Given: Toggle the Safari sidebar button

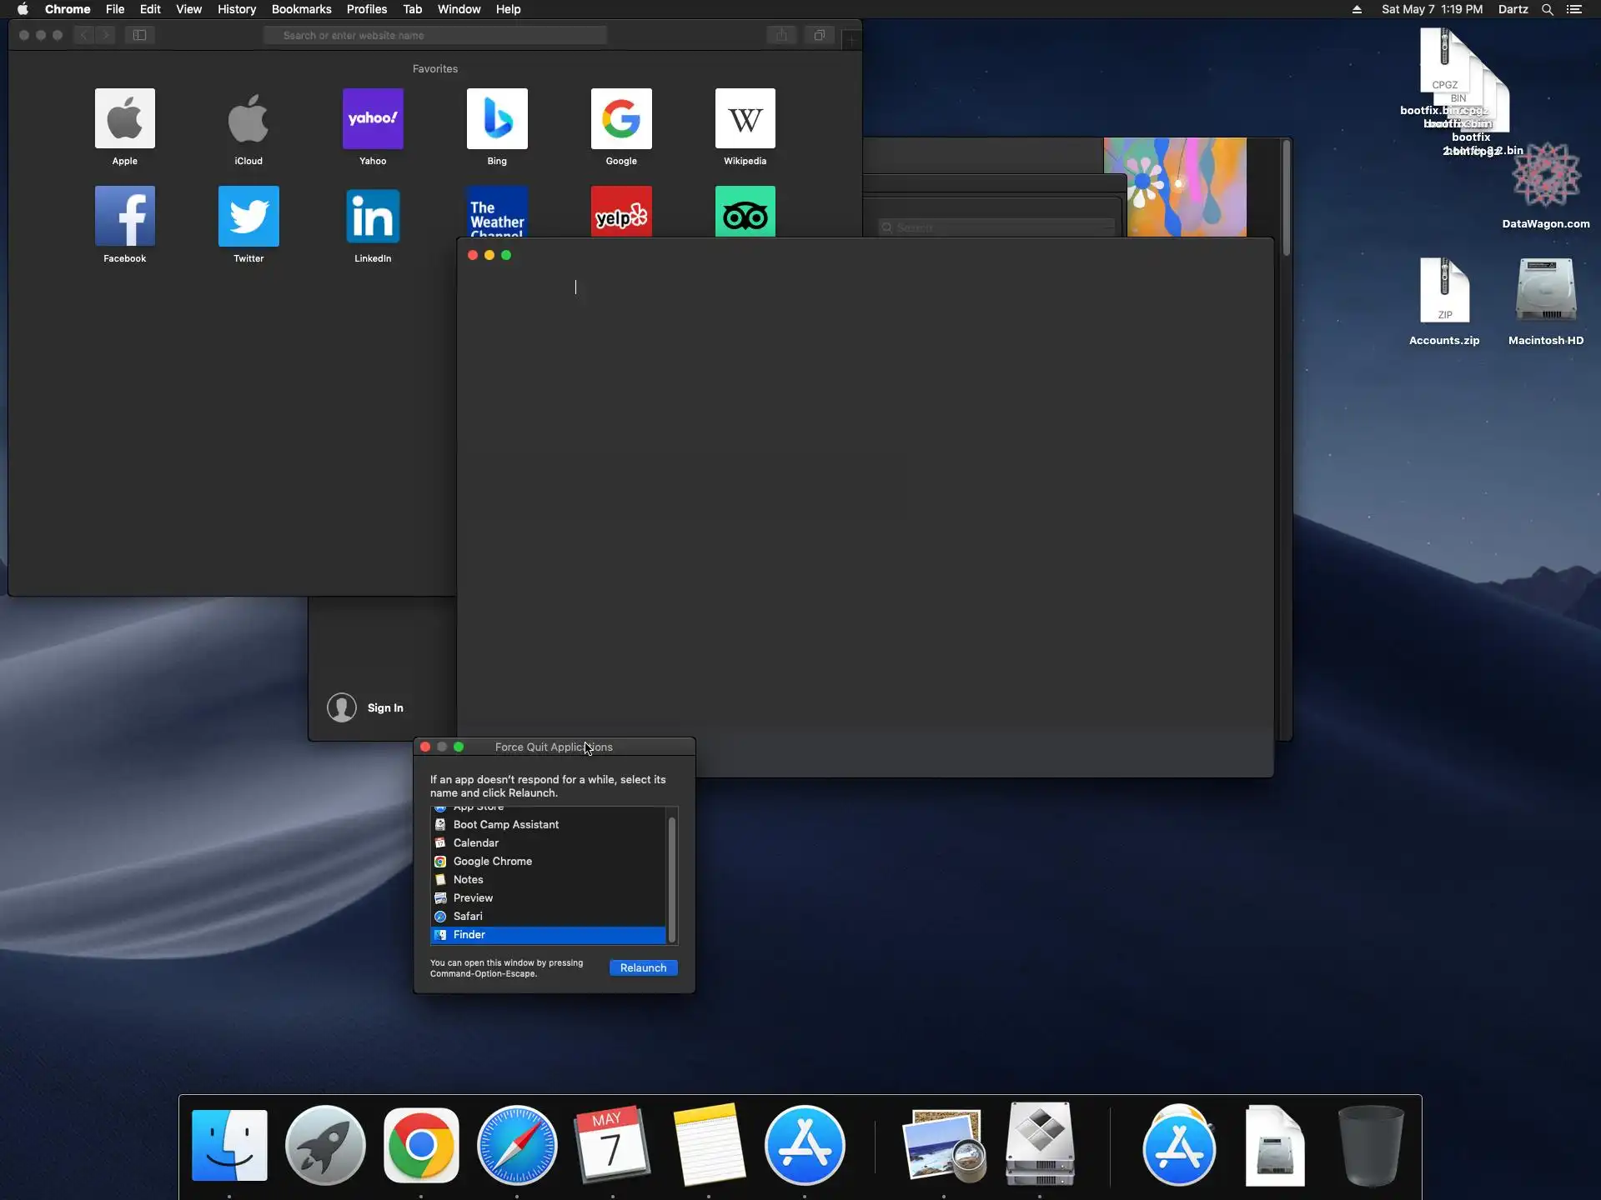Looking at the screenshot, I should [139, 35].
